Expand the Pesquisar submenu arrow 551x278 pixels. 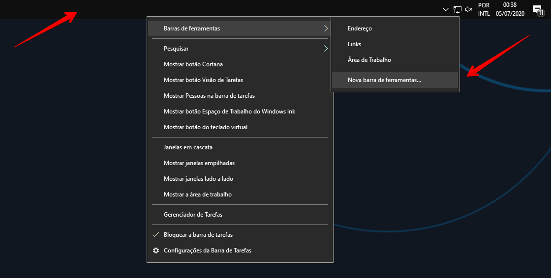pos(325,49)
